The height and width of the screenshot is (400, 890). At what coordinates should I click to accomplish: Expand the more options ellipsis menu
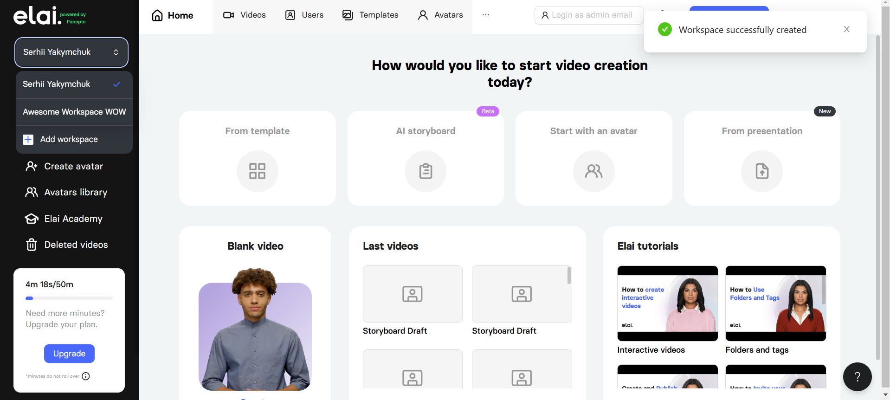[485, 15]
